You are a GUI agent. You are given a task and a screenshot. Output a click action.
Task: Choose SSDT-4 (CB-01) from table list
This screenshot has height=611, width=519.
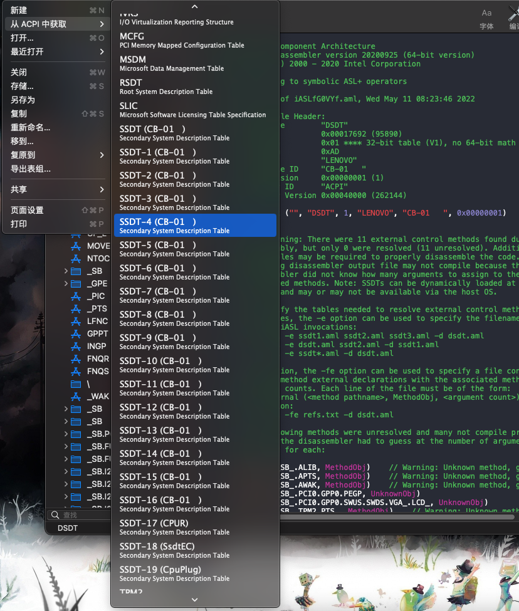(x=194, y=226)
